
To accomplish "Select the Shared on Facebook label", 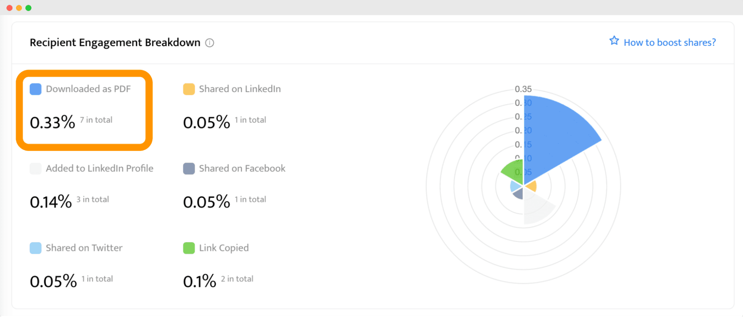I will [242, 168].
